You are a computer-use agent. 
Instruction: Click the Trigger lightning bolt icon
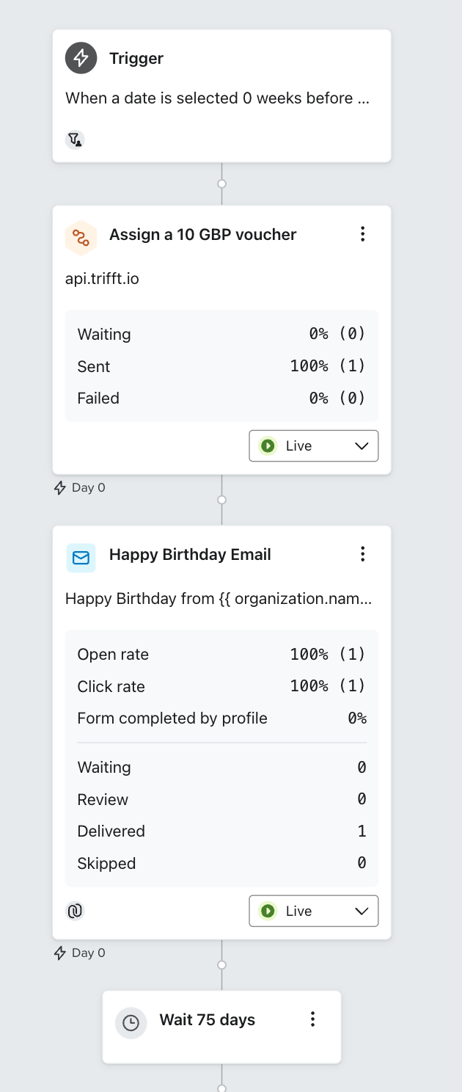pyautogui.click(x=81, y=58)
